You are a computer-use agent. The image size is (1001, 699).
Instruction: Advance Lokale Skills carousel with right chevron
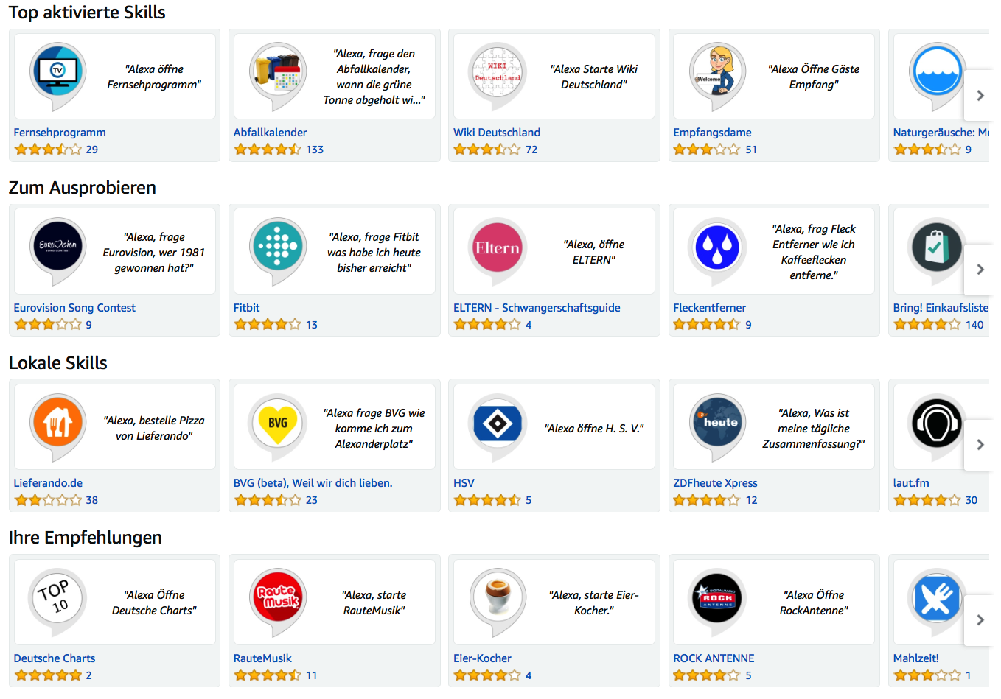980,445
